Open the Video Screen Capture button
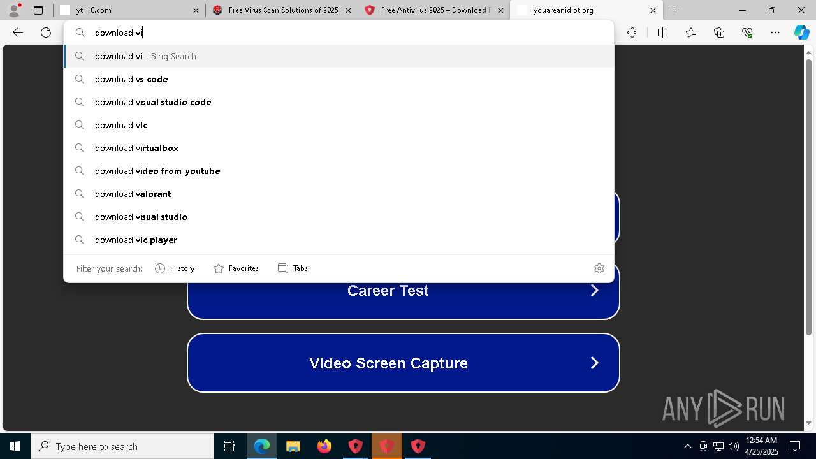This screenshot has height=459, width=816. point(403,363)
